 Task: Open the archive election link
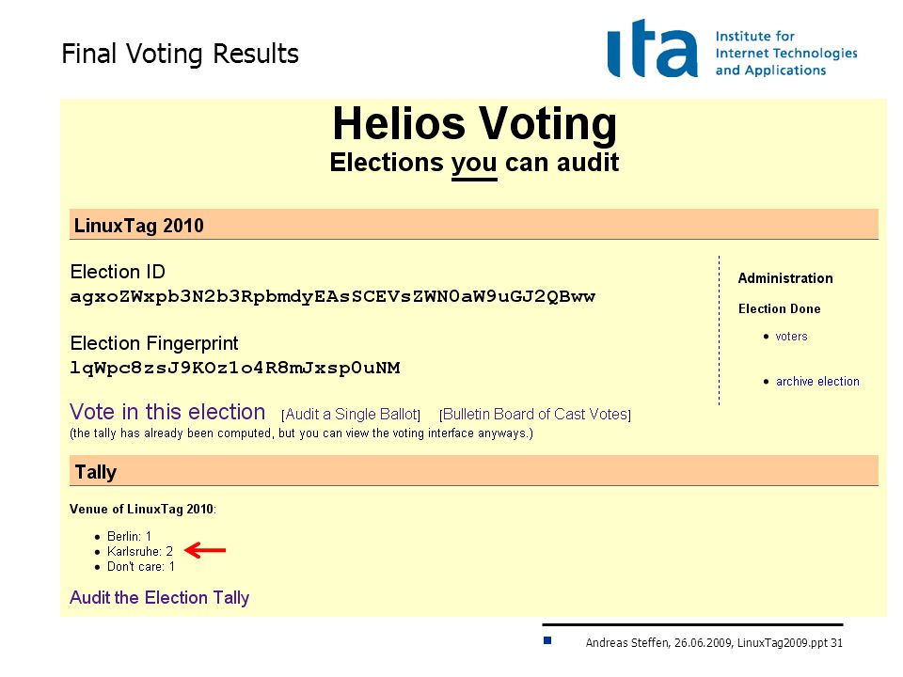(x=817, y=381)
